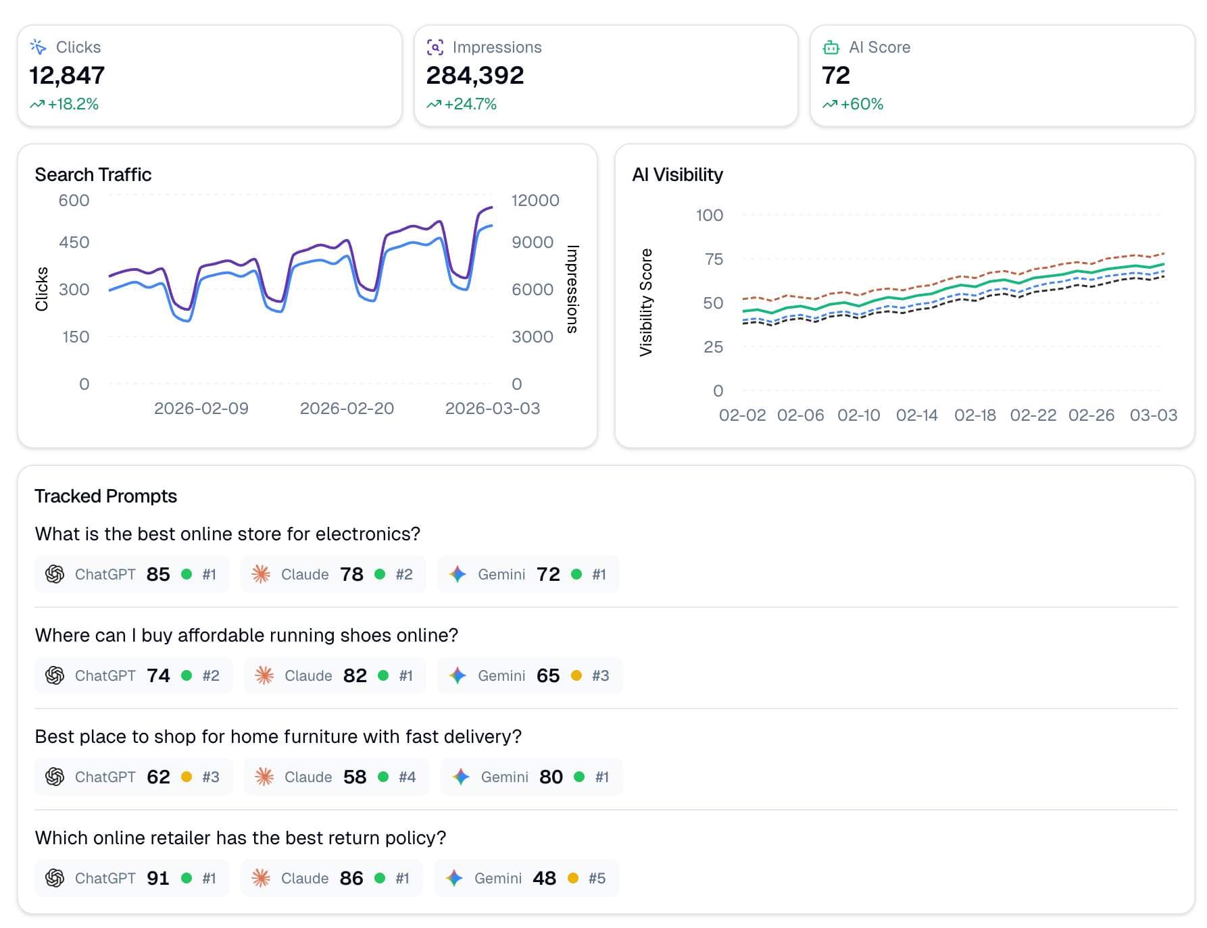Click the +18.2% growth indicator

coord(64,103)
